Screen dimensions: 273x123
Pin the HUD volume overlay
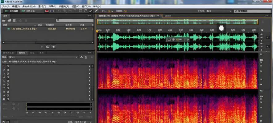click(x=188, y=40)
